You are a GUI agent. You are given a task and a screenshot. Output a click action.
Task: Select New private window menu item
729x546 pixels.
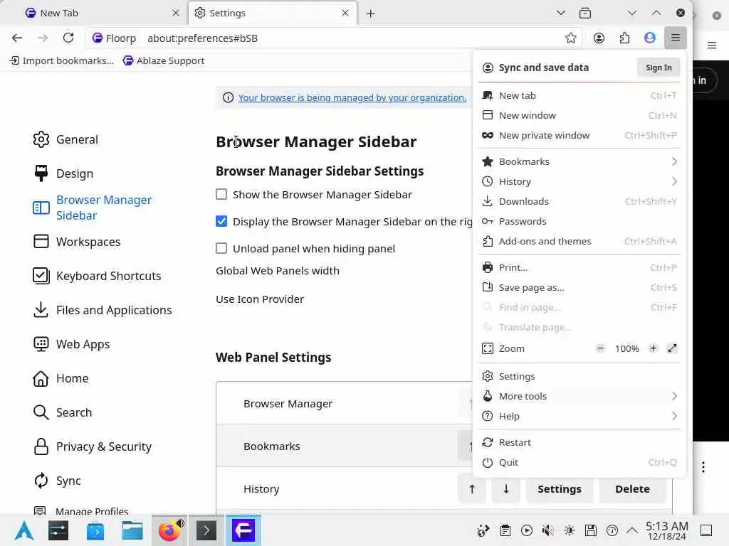click(x=579, y=135)
